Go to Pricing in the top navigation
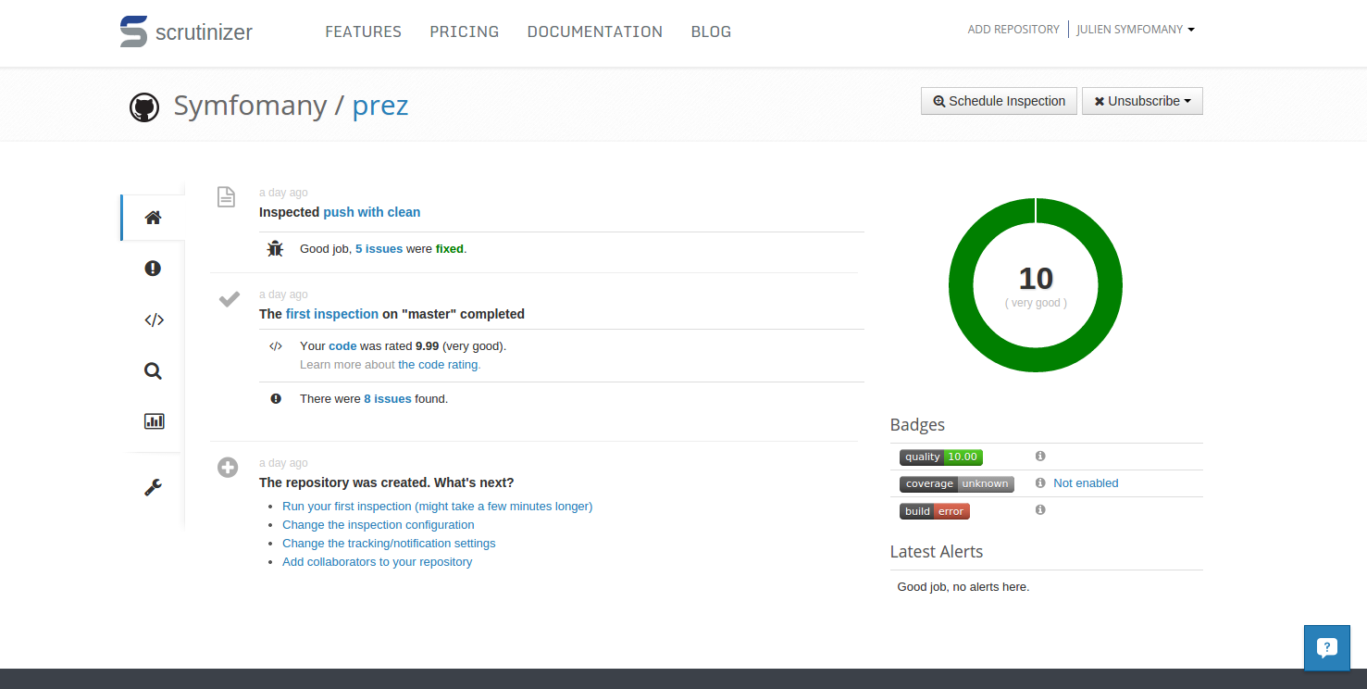 tap(464, 31)
